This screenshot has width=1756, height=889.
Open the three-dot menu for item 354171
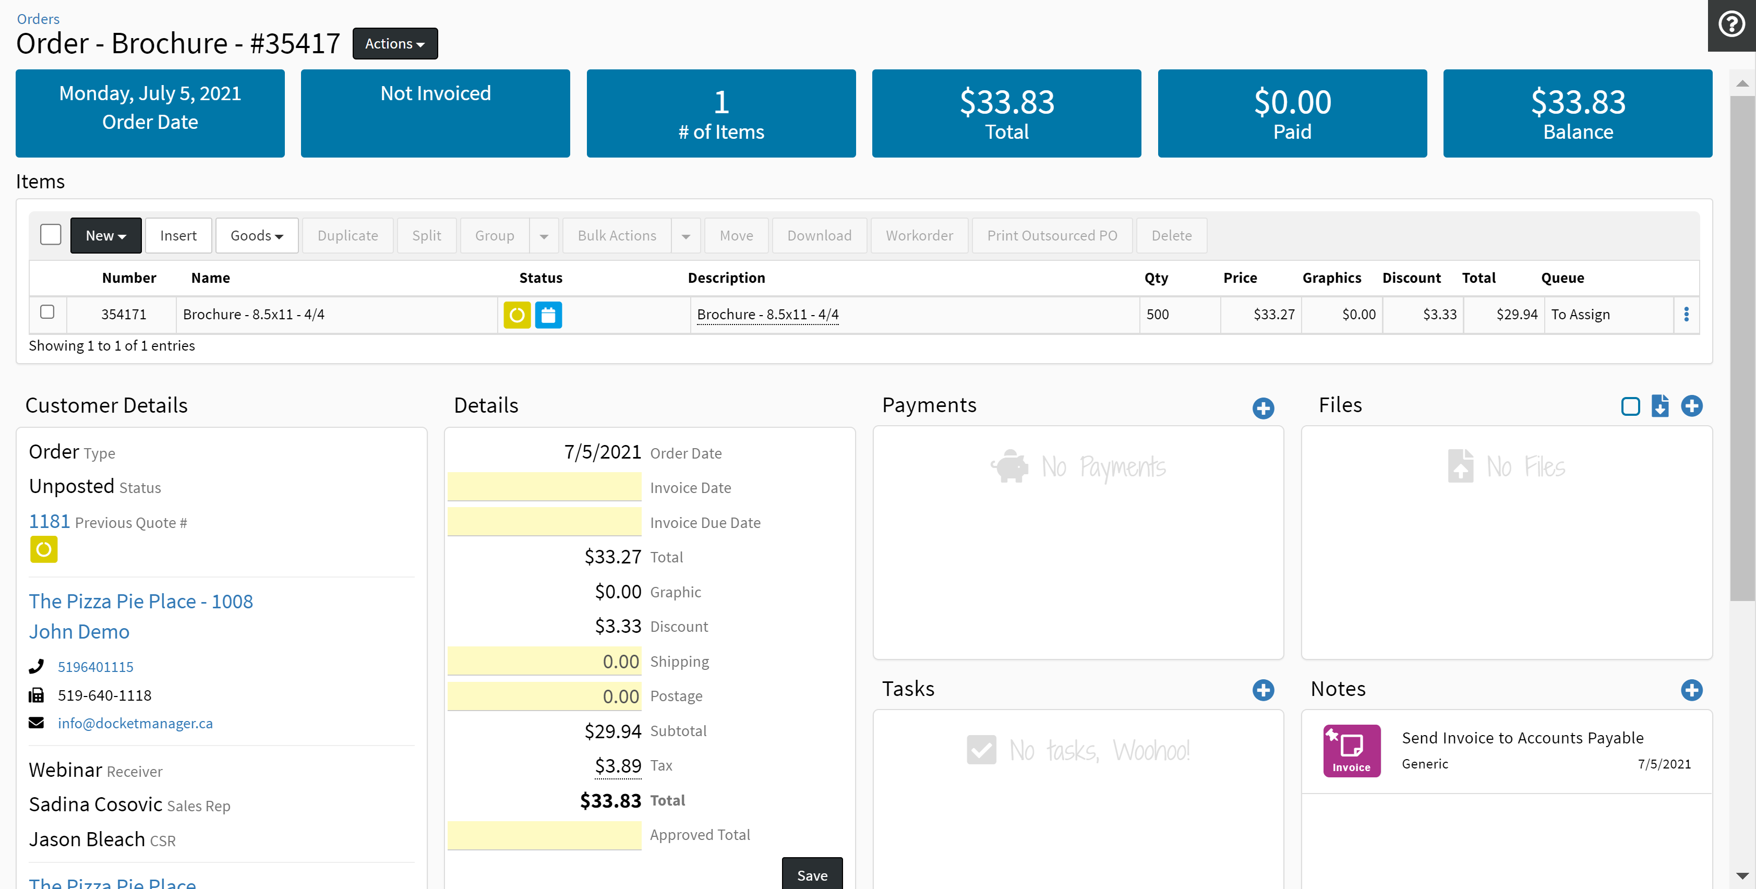(x=1686, y=314)
